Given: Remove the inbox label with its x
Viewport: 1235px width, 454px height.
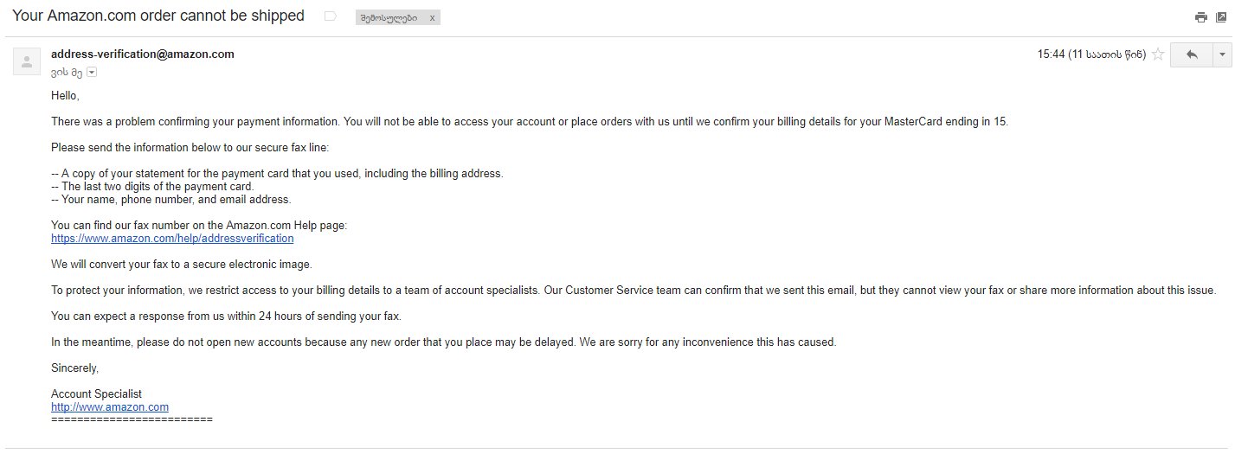Looking at the screenshot, I should coord(433,17).
